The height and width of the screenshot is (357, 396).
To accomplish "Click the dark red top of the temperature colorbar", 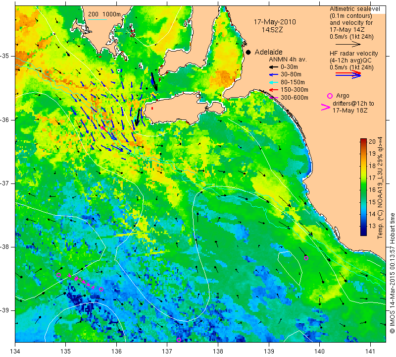I will pyautogui.click(x=363, y=141).
